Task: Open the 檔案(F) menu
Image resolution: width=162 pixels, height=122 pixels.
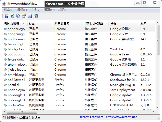Action: 9,10
